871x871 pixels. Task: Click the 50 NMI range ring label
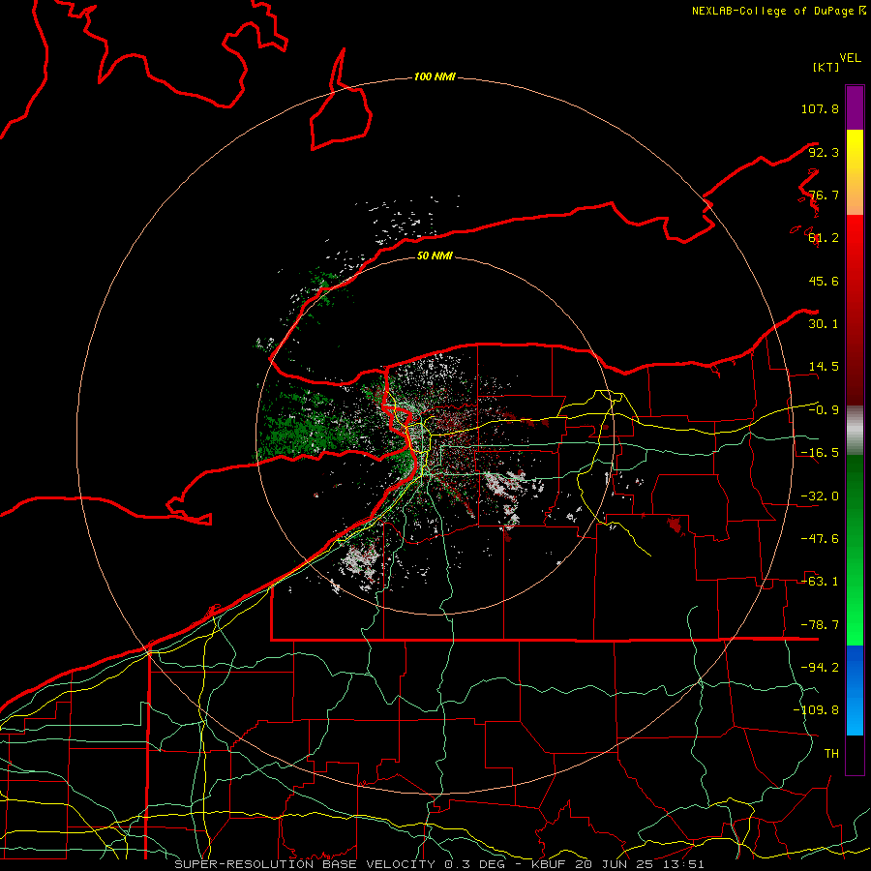click(x=435, y=256)
